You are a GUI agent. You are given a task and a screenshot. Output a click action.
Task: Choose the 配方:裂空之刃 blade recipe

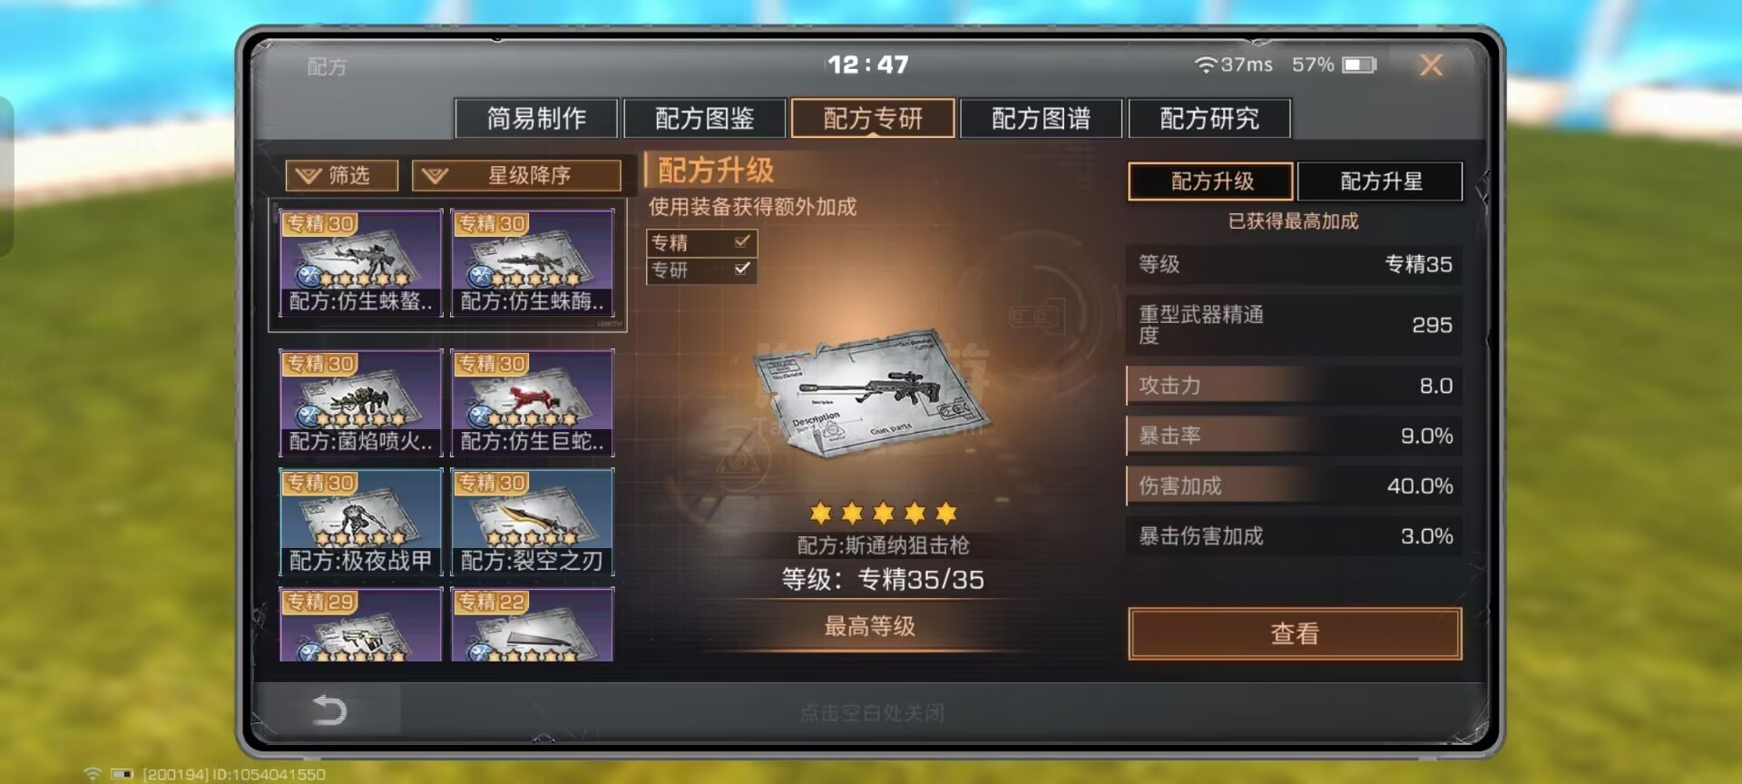(x=533, y=522)
